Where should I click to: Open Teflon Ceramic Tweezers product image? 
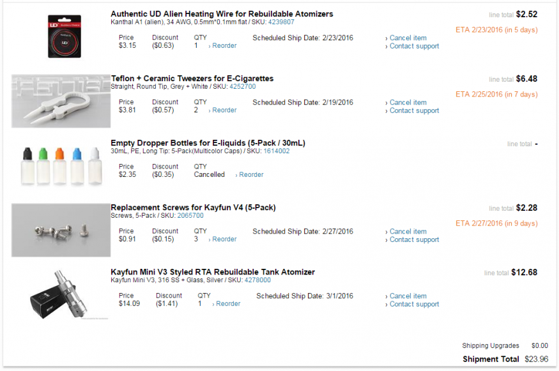click(61, 101)
